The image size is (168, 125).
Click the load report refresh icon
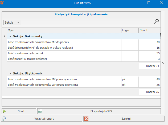pos(4,119)
